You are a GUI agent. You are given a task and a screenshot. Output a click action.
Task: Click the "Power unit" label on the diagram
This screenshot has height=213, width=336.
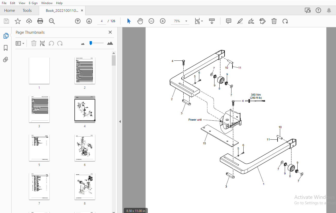195,120
